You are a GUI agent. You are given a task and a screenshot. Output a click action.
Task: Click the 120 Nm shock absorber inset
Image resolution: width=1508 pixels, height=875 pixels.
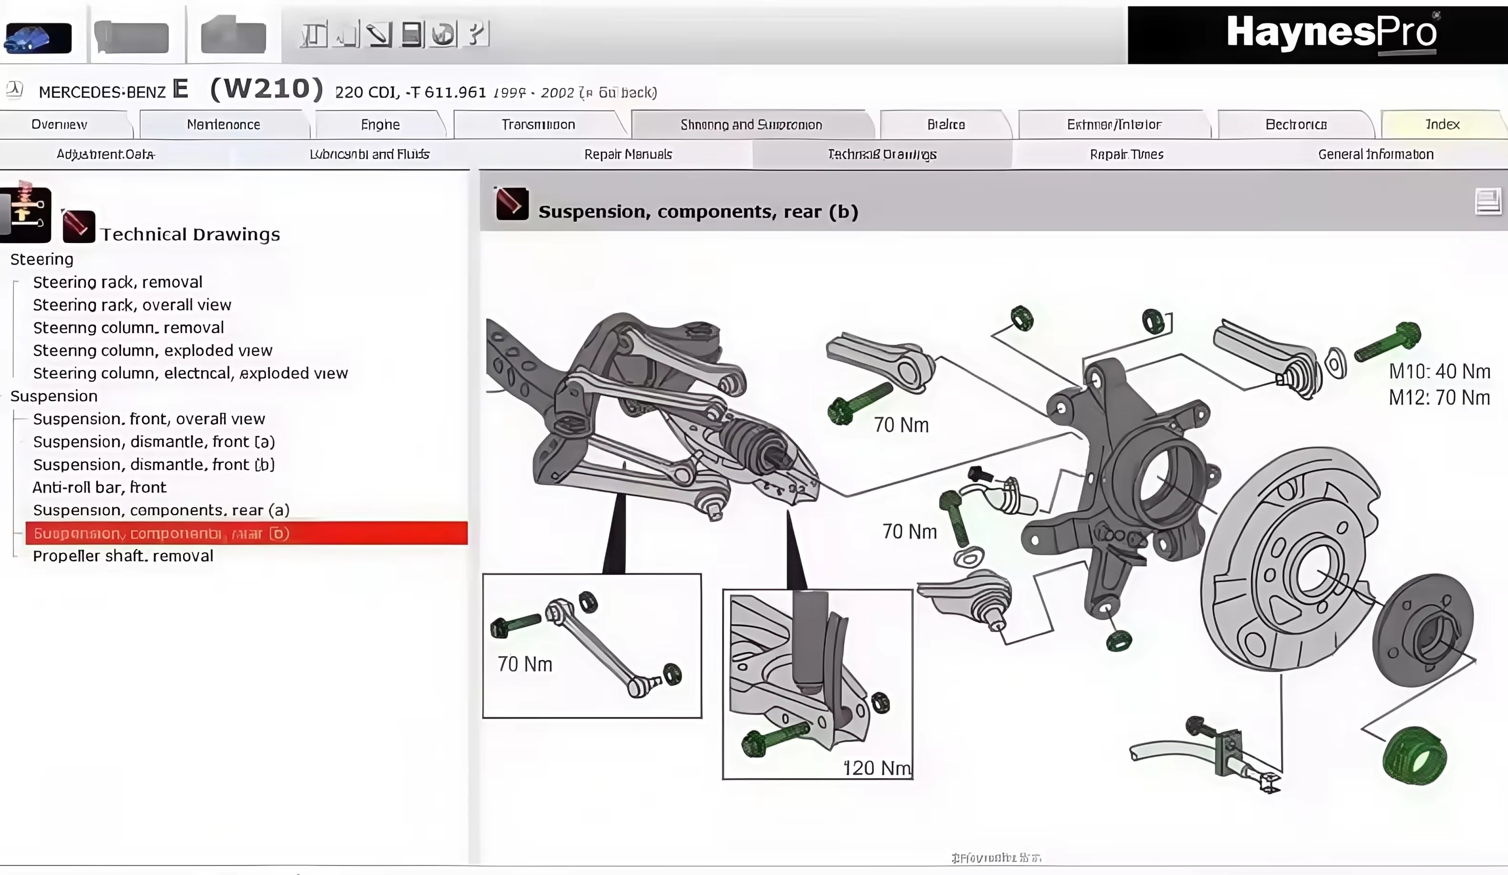[817, 684]
